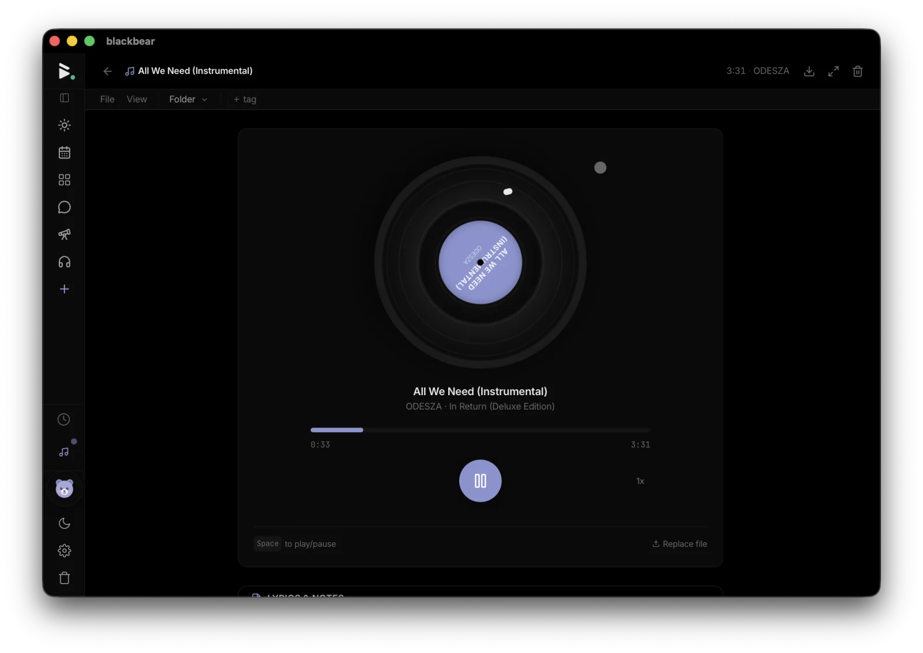This screenshot has height=653, width=923.
Task: Expand the player to fullscreen
Action: point(834,71)
